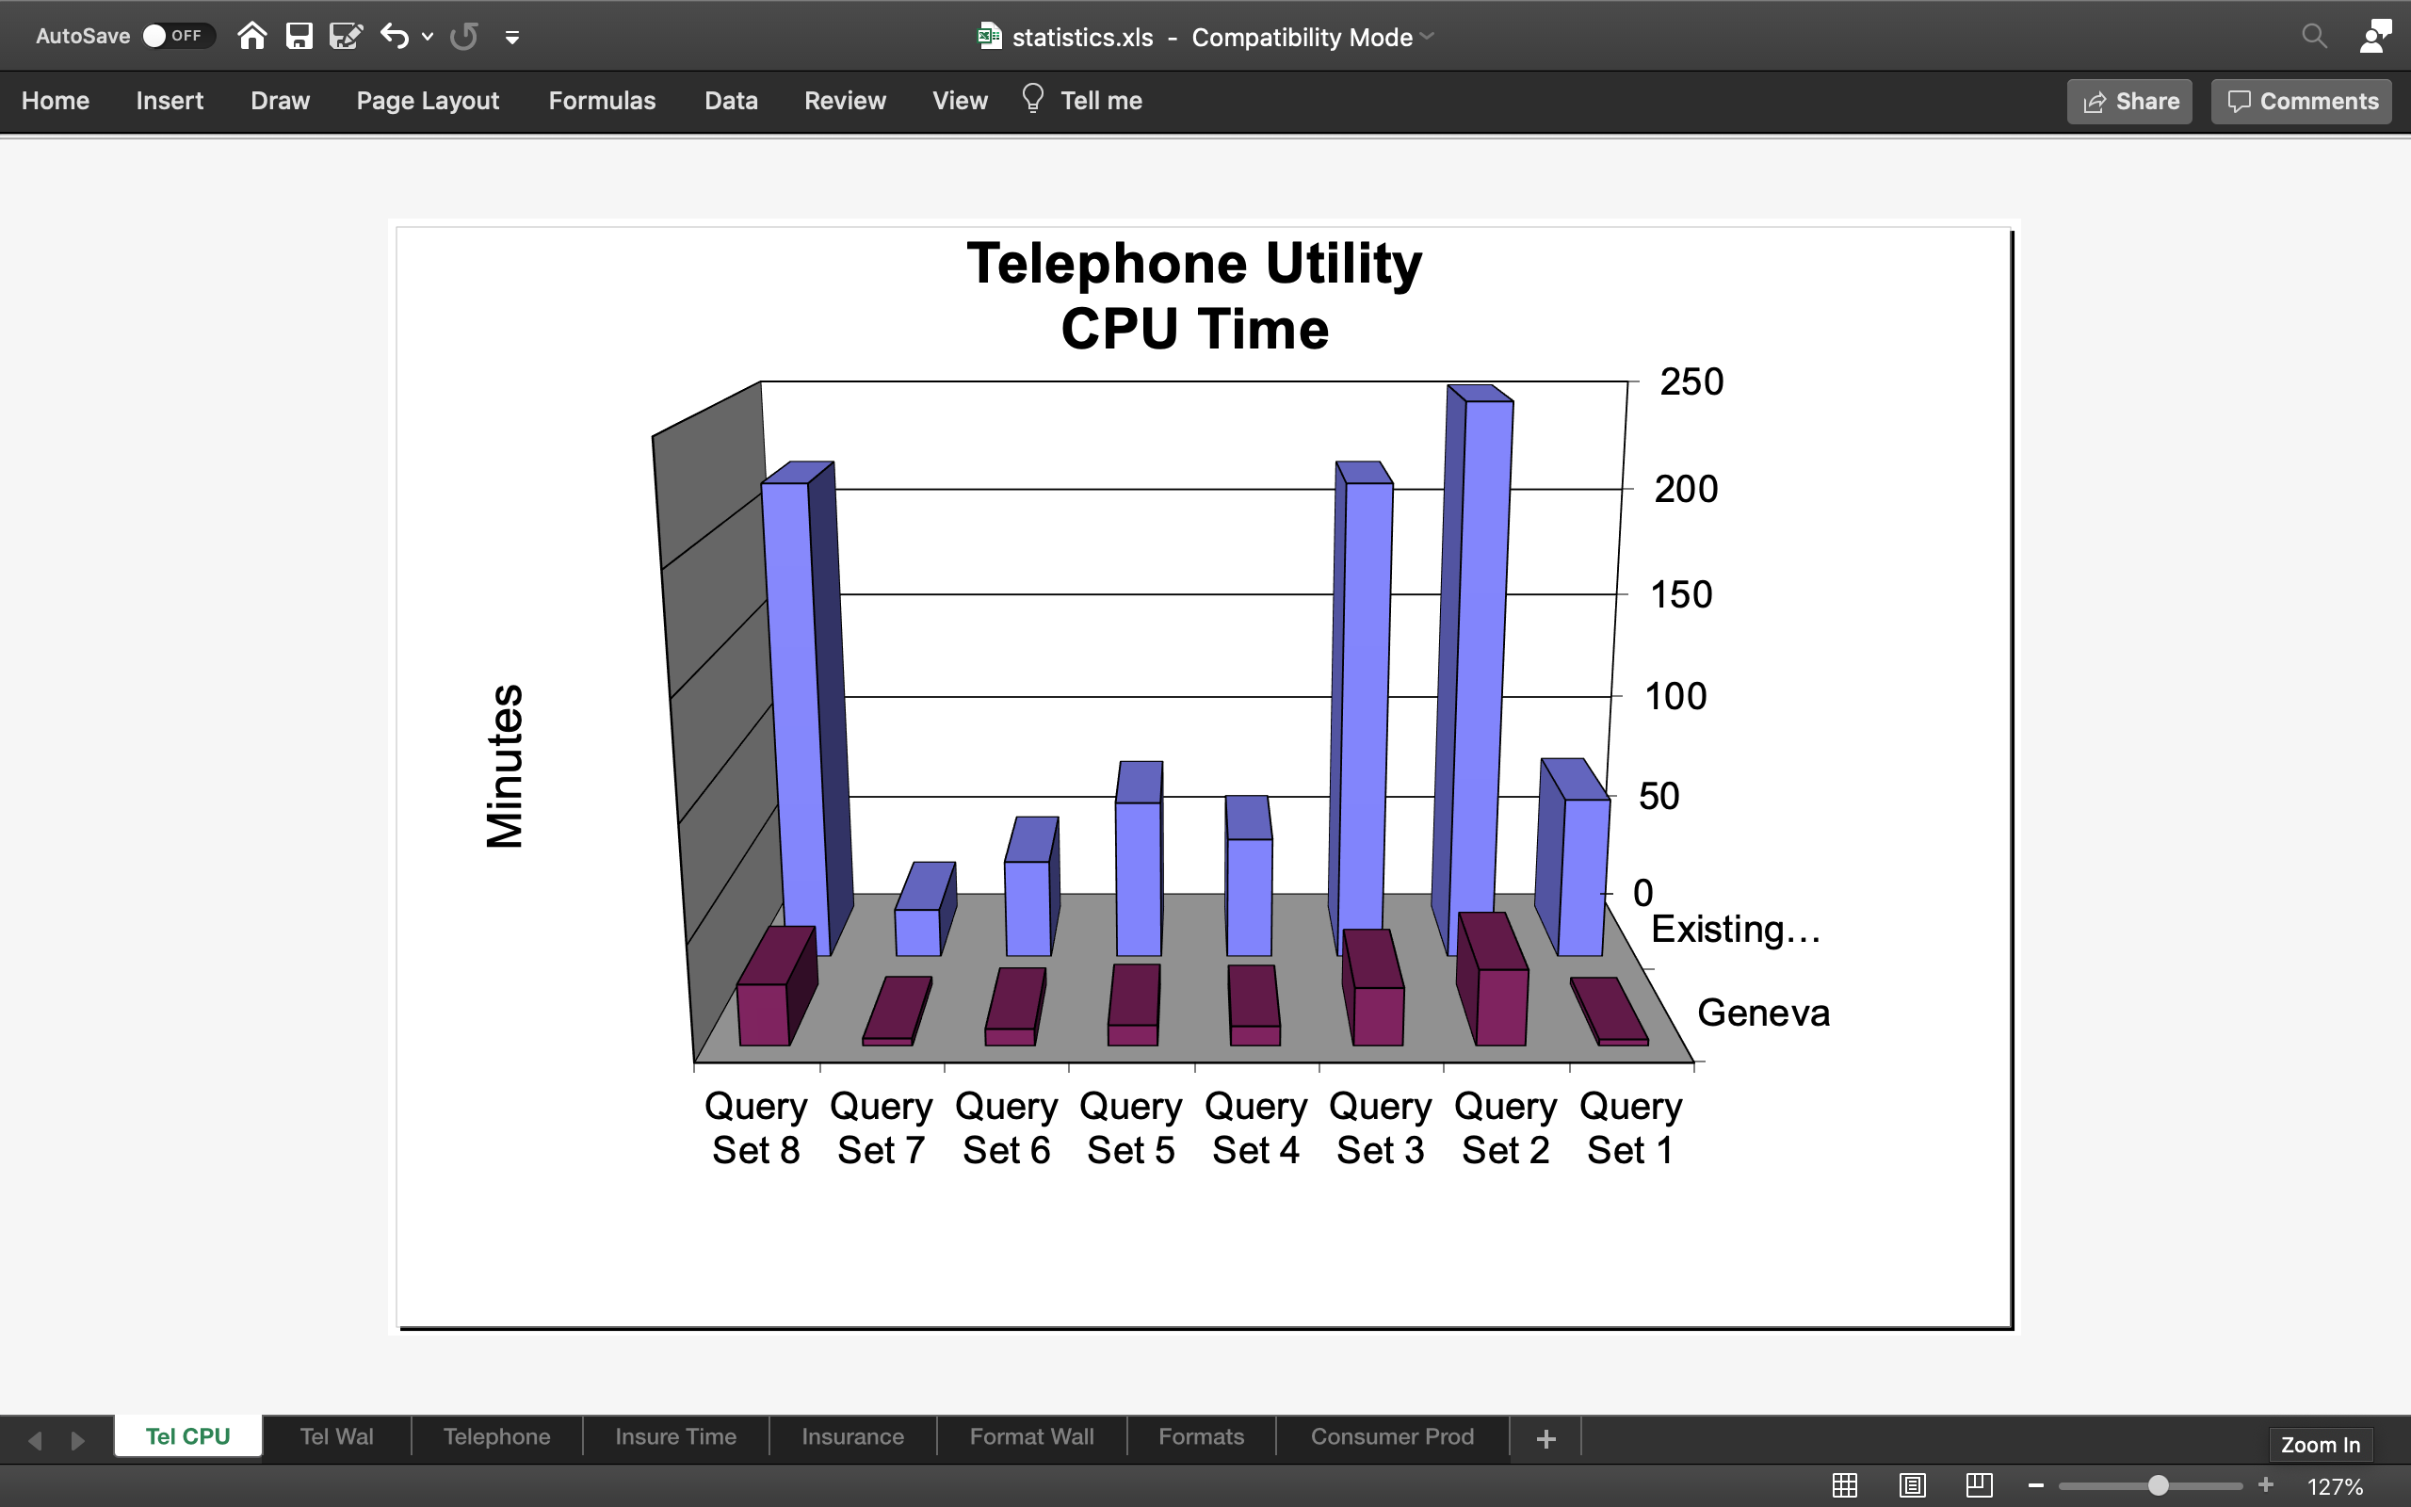The image size is (2411, 1507).
Task: Open the View ribbon tab
Action: coord(960,101)
